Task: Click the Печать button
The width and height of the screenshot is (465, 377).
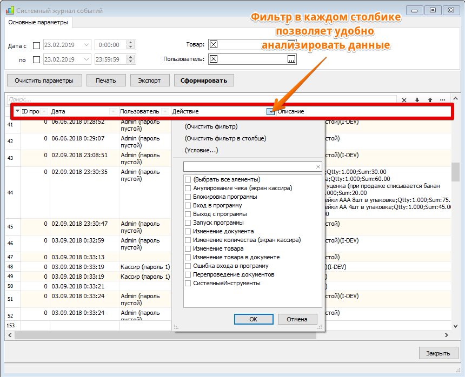Action: coord(106,80)
